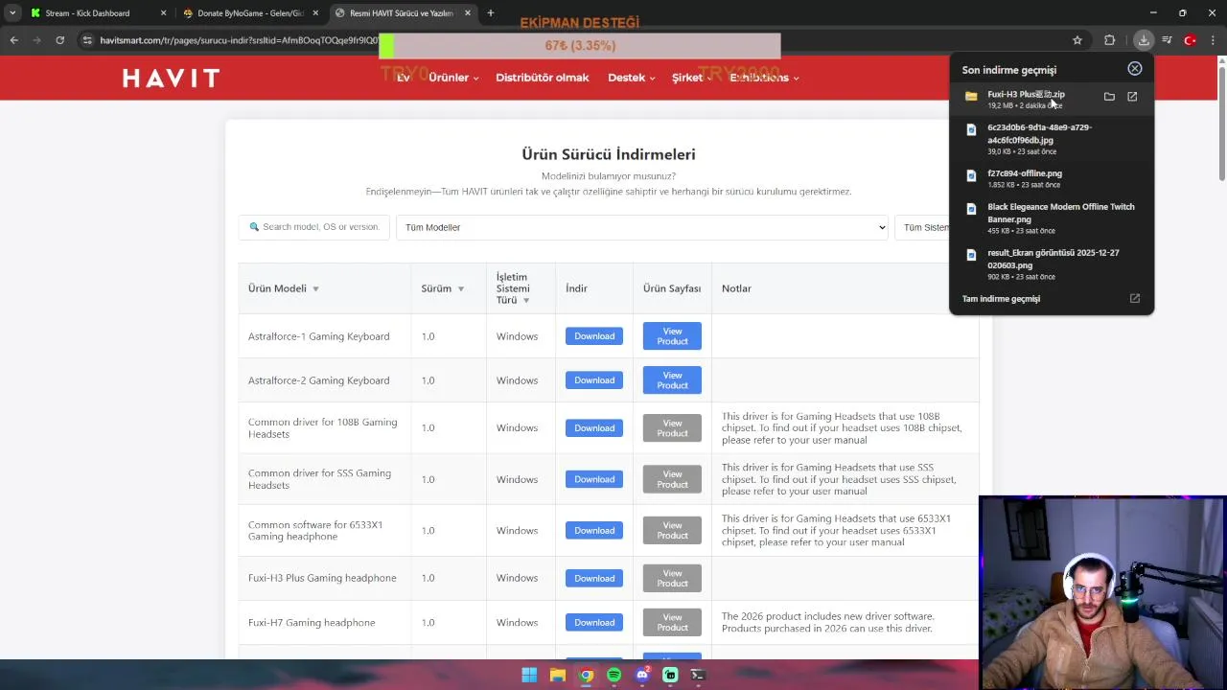Open result_Ekran görüntüsü download entry
The image size is (1227, 690).
[x=1052, y=264]
